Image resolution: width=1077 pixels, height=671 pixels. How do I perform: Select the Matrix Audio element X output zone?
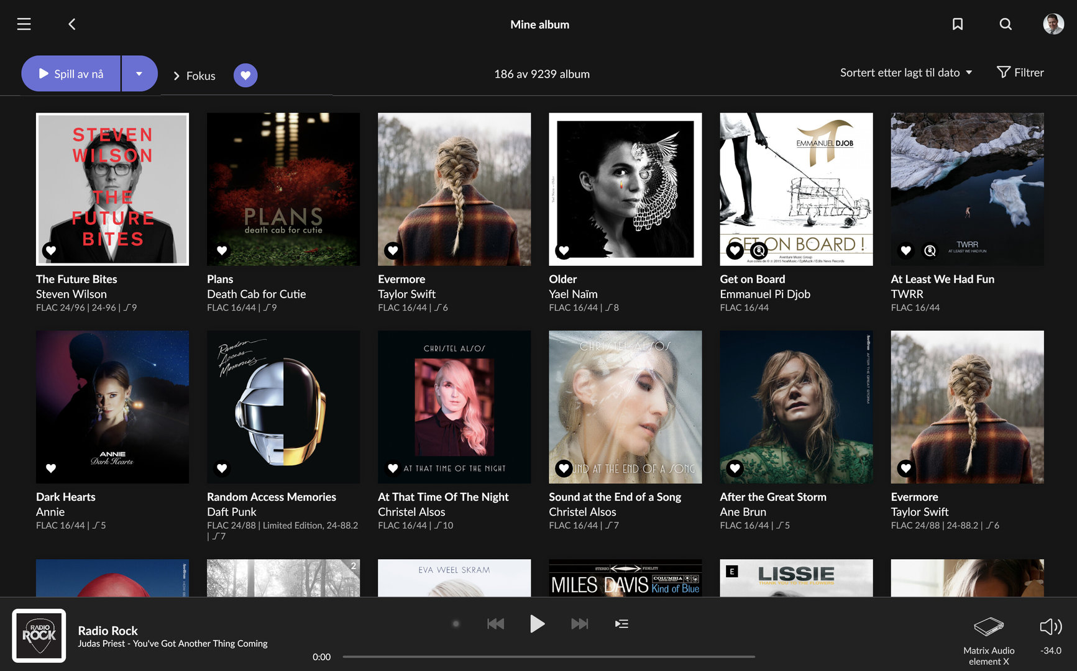[x=989, y=641]
